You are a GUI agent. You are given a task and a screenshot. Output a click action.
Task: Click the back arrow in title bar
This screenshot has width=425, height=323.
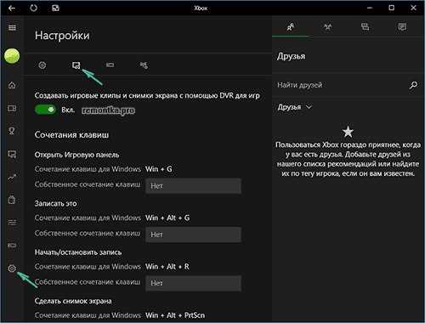pyautogui.click(x=12, y=8)
